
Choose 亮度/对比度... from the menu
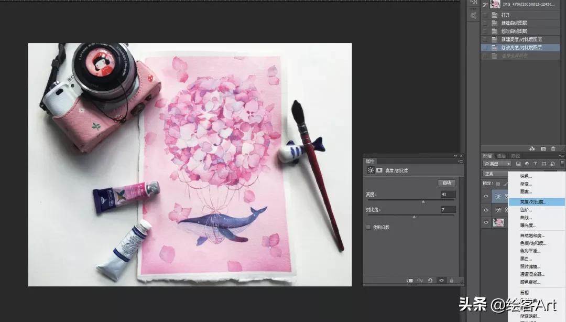(537, 202)
